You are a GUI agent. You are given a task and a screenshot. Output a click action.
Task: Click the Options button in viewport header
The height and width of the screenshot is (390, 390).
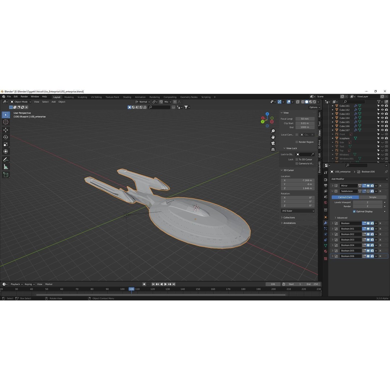click(x=315, y=108)
